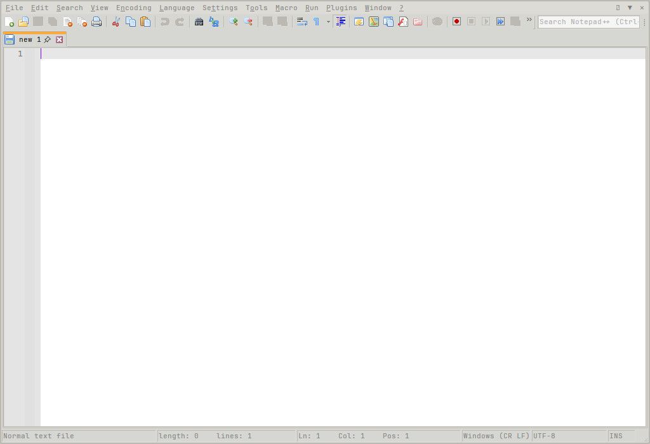The height and width of the screenshot is (444, 650).
Task: Click the grayed Monitoring eye icon
Action: click(x=437, y=22)
